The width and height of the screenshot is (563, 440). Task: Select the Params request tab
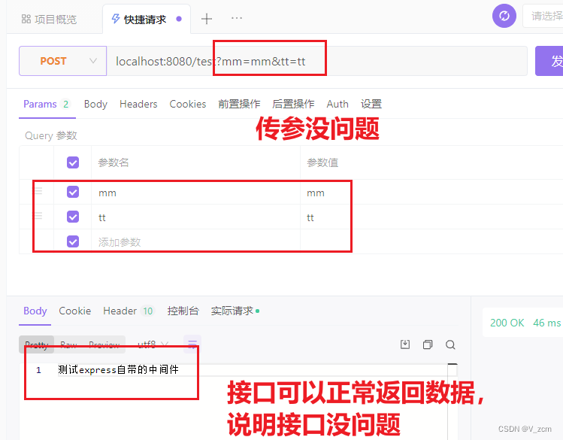pyautogui.click(x=47, y=104)
